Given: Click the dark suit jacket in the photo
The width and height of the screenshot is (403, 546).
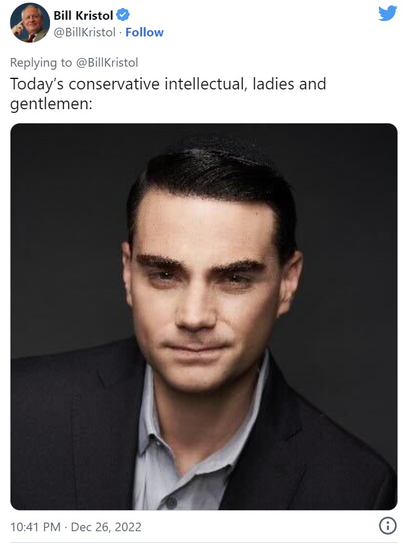Looking at the screenshot, I should coord(70,436).
